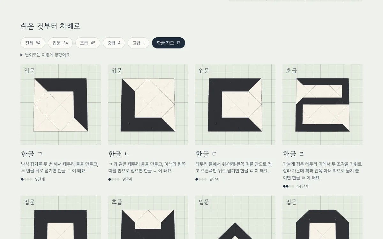
Task: Select the 한글 자모 17 filter
Action: tap(169, 43)
